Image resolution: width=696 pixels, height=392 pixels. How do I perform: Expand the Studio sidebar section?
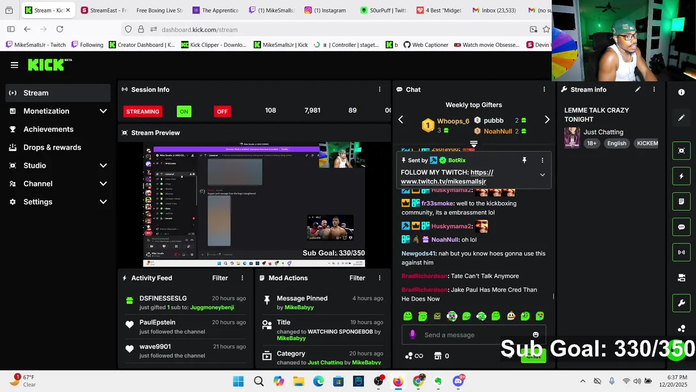(103, 166)
